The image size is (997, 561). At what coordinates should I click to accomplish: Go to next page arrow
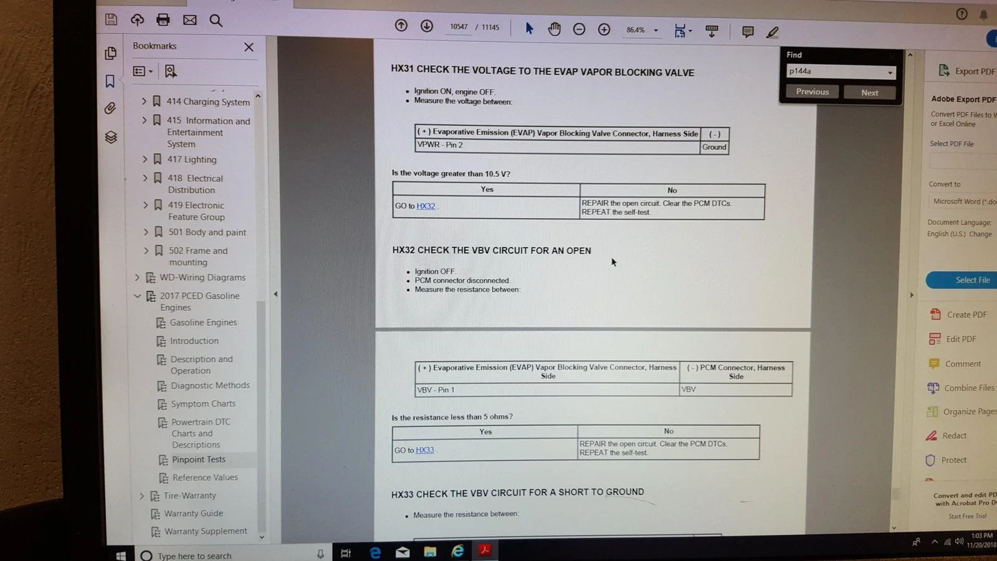point(427,26)
